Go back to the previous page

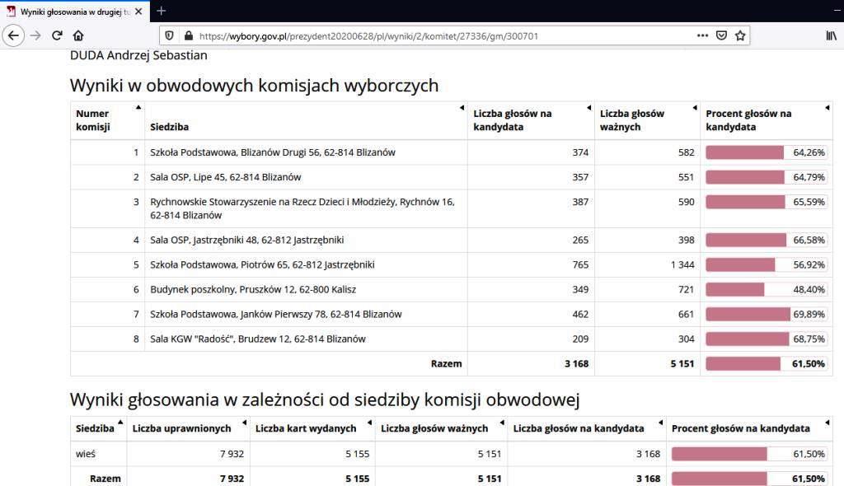tap(13, 36)
